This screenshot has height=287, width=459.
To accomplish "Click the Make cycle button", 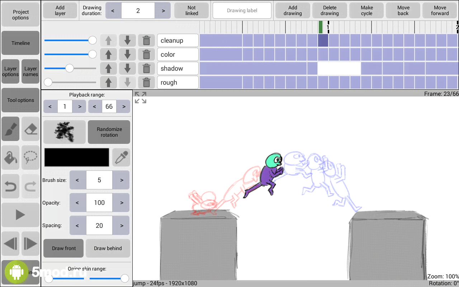I will pos(366,10).
